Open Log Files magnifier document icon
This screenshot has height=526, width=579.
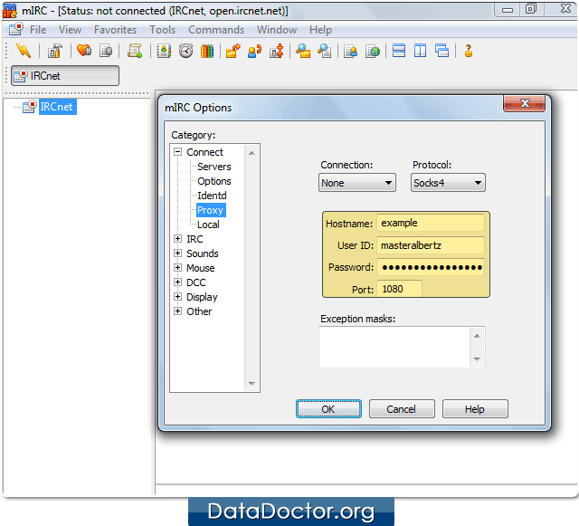325,51
